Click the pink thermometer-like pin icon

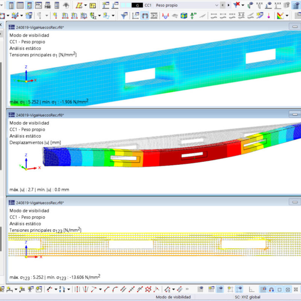coord(269,15)
